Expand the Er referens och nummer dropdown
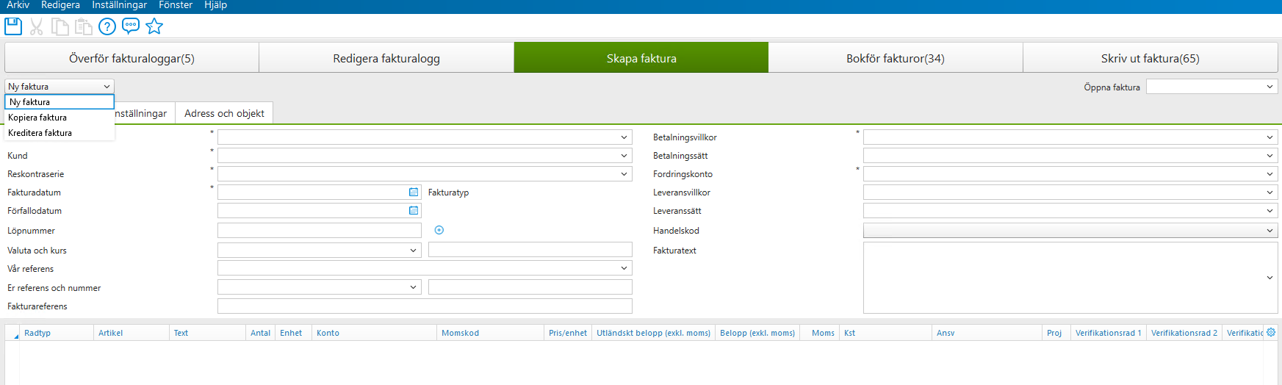1282x385 pixels. click(413, 287)
